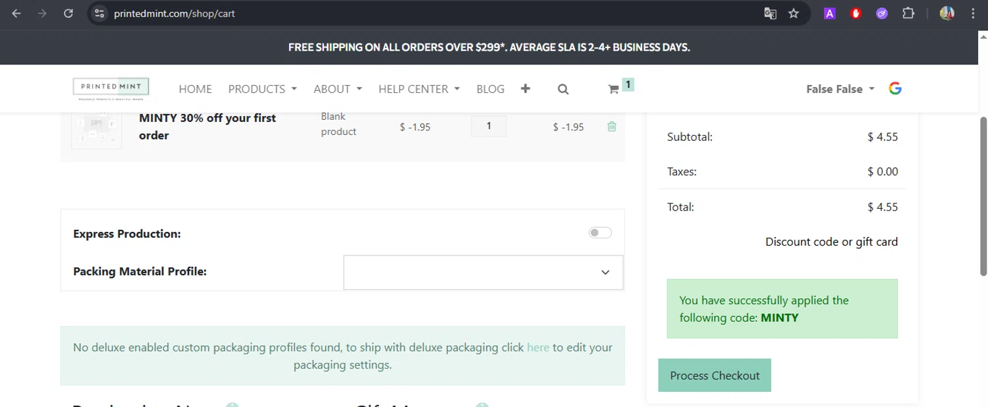Delete the MINTY discount line item
Screen dimensions: 988x407
pyautogui.click(x=611, y=126)
